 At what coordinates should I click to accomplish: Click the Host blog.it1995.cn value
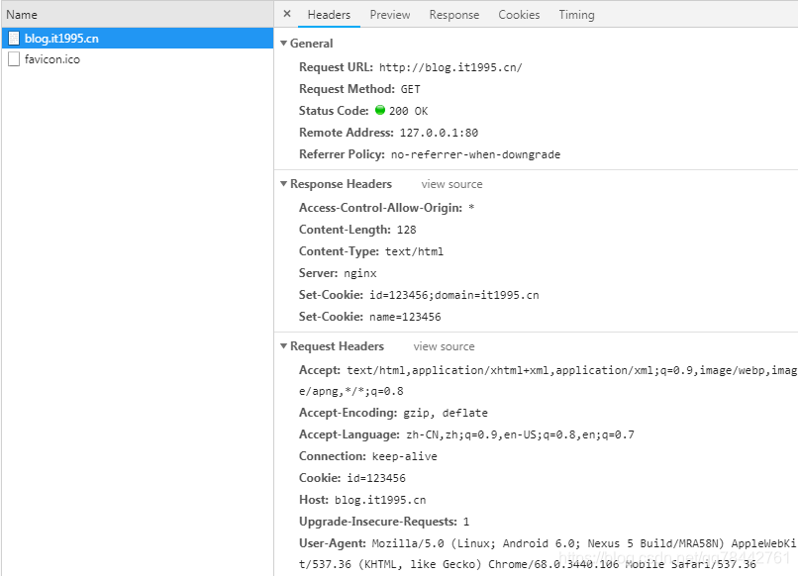(380, 500)
